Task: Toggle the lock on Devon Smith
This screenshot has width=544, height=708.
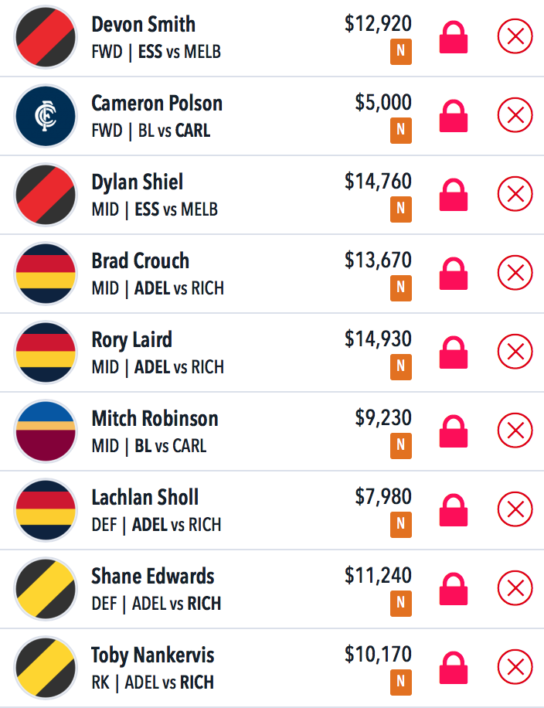Action: pyautogui.click(x=454, y=37)
